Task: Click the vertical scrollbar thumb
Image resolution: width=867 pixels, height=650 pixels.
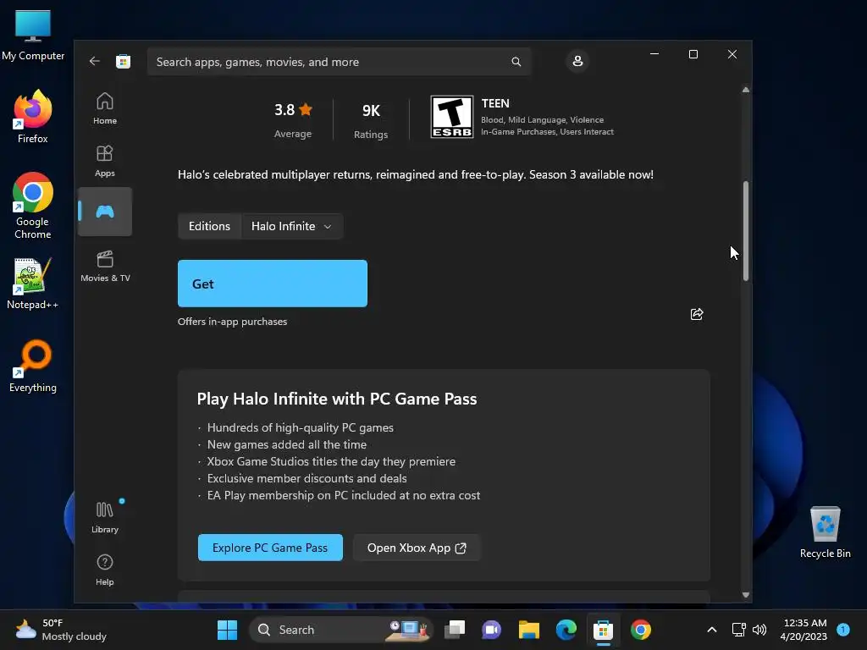Action: coord(745,230)
